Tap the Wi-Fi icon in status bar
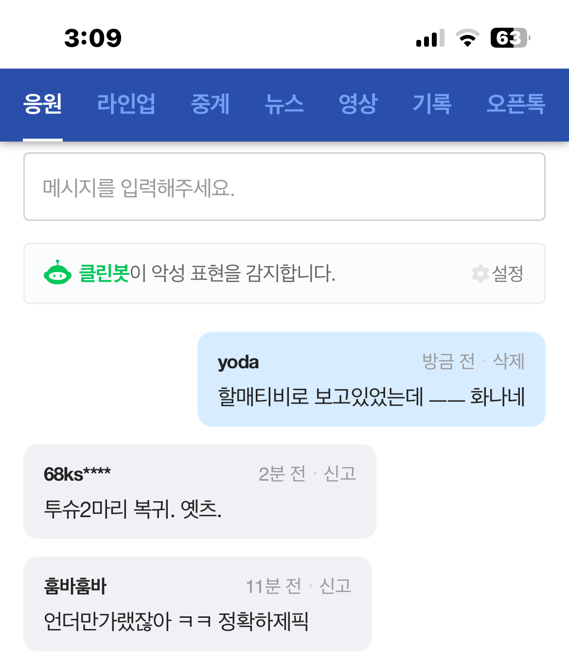Image resolution: width=569 pixels, height=666 pixels. click(467, 38)
